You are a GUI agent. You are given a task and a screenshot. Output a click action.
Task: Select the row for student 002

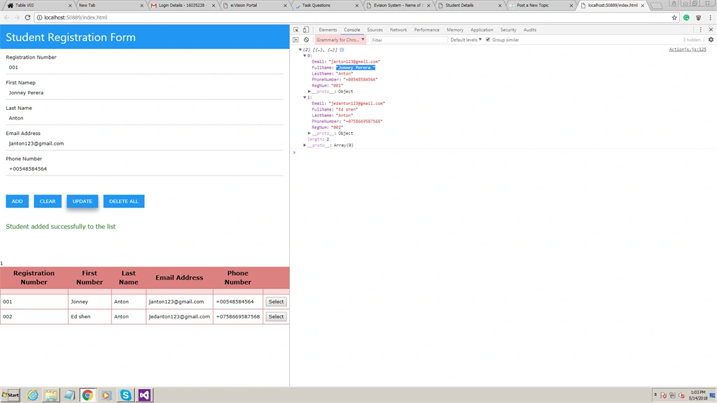pyautogui.click(x=276, y=317)
